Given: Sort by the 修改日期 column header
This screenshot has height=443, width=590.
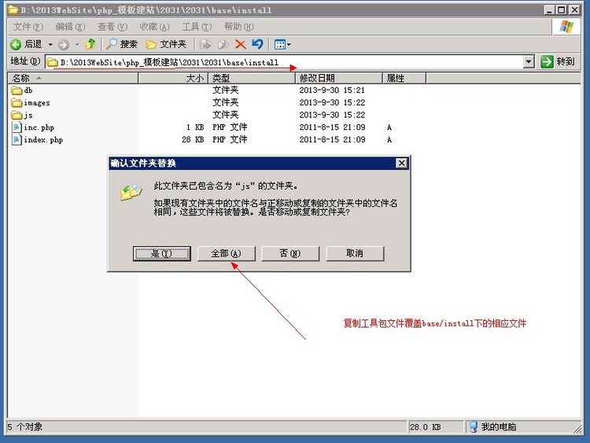Looking at the screenshot, I should tap(338, 78).
